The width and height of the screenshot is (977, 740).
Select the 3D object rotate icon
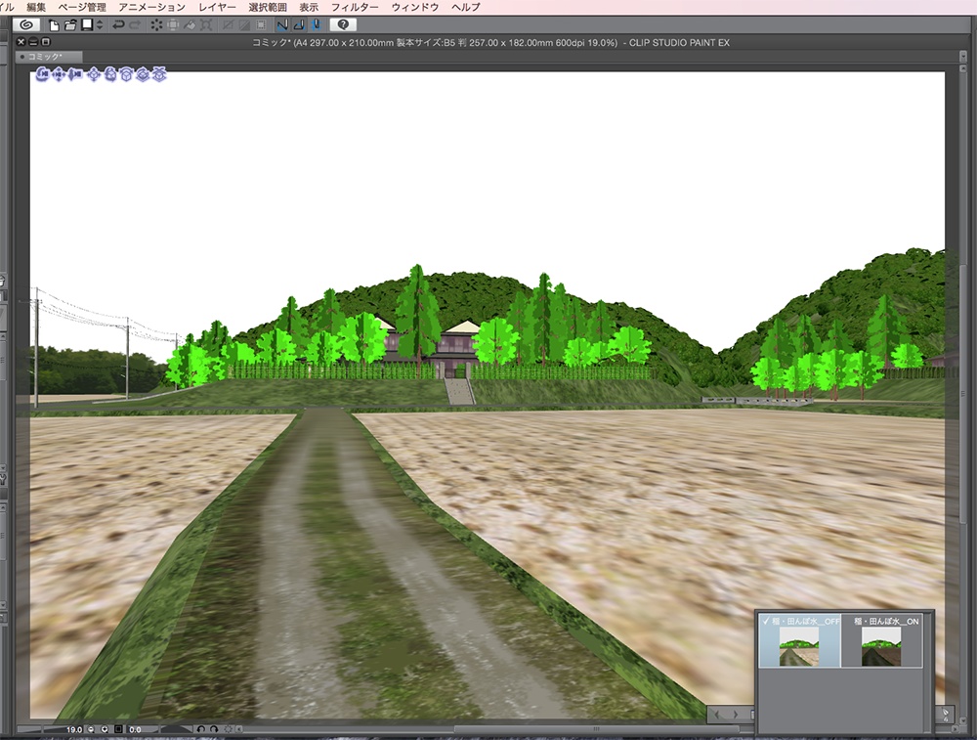tap(111, 74)
